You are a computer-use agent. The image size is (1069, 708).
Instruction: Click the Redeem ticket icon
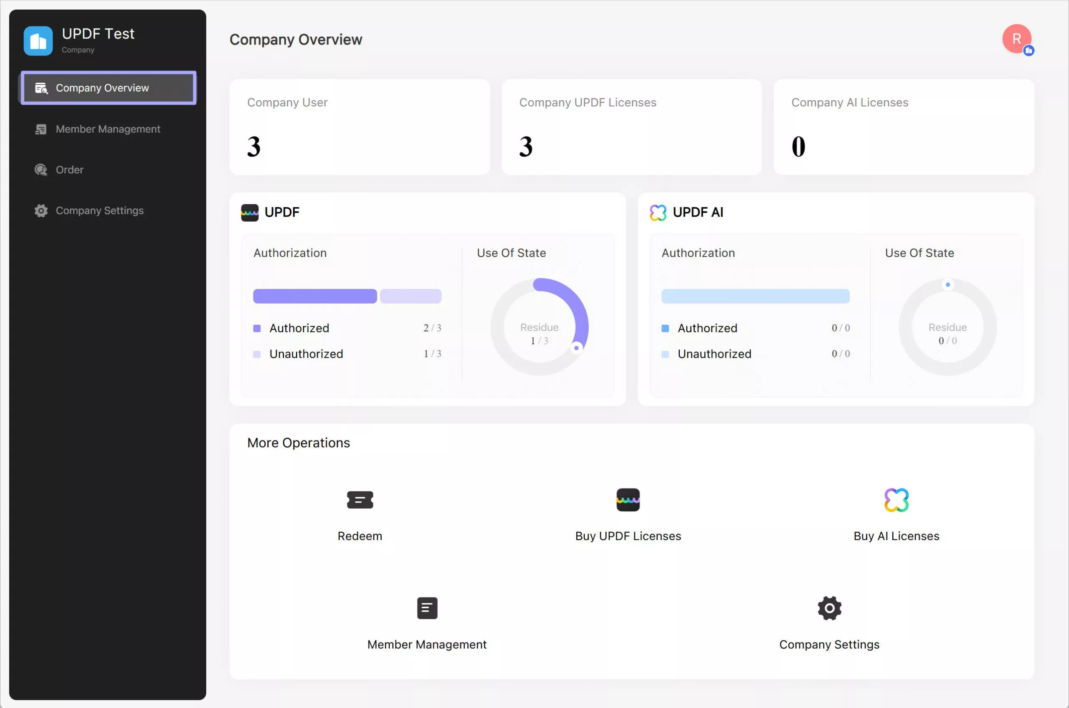click(x=360, y=500)
